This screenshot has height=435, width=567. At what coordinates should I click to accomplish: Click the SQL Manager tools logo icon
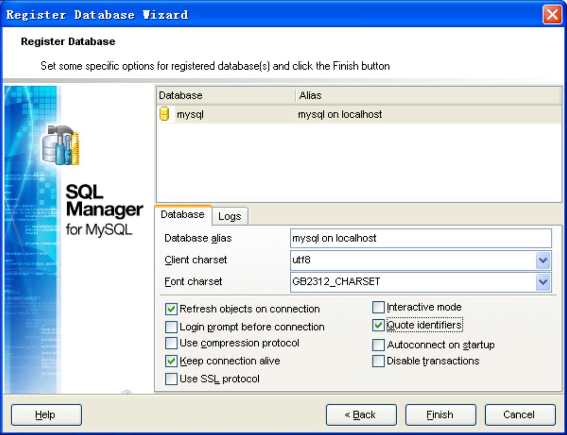61,145
